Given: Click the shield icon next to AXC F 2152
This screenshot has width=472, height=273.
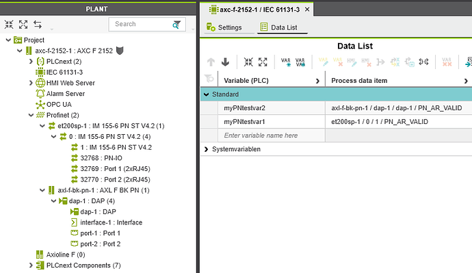Looking at the screenshot, I should tap(120, 51).
